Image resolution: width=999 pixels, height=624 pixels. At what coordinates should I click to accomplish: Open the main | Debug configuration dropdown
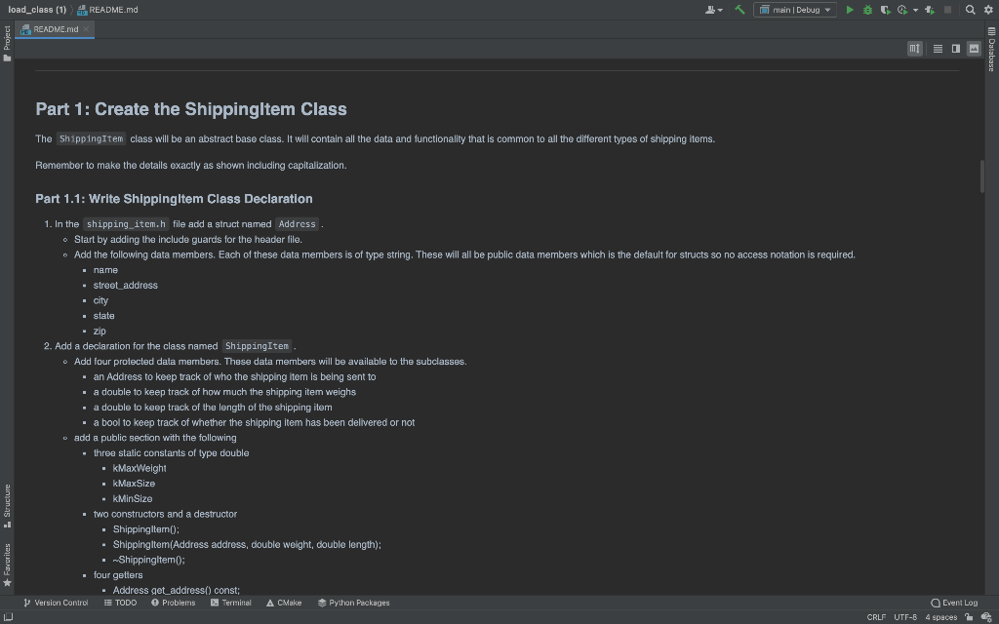point(795,10)
